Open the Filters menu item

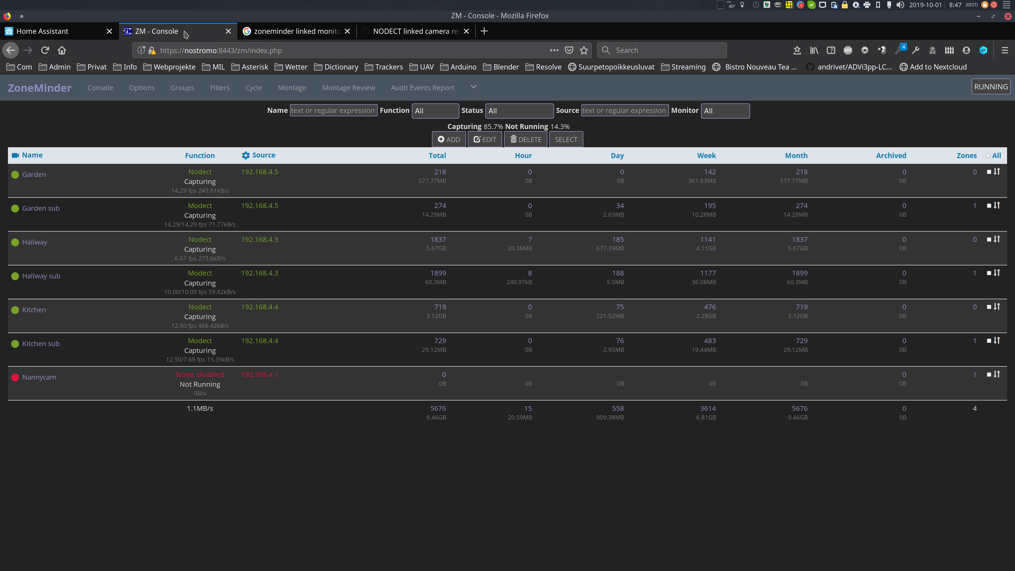click(220, 88)
